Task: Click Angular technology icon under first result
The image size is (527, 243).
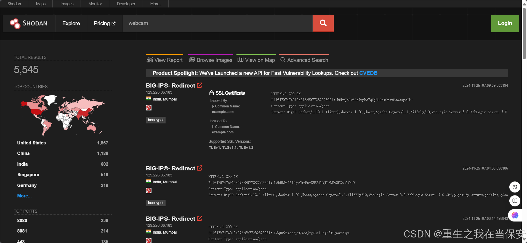Action: pos(149,108)
